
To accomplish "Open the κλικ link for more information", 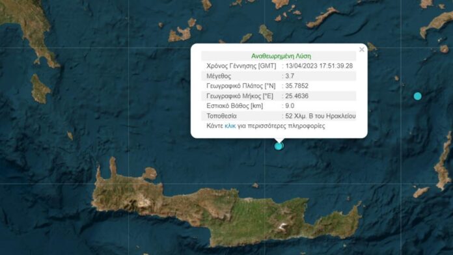I will point(230,126).
